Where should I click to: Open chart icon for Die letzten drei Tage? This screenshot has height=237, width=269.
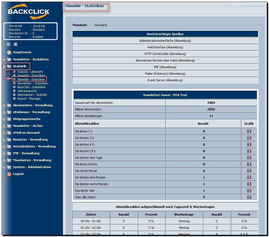pos(249,158)
